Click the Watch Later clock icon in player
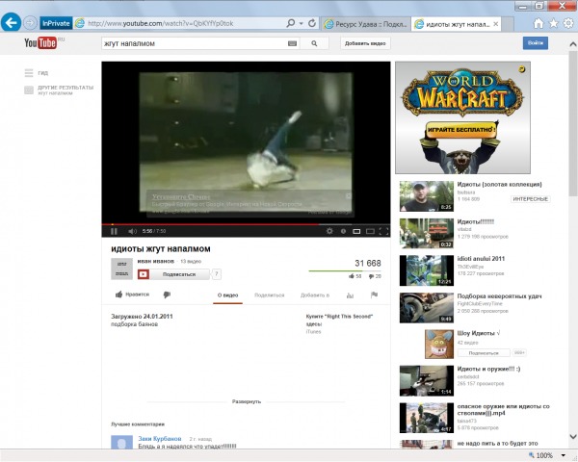The image size is (578, 462). coord(343,231)
